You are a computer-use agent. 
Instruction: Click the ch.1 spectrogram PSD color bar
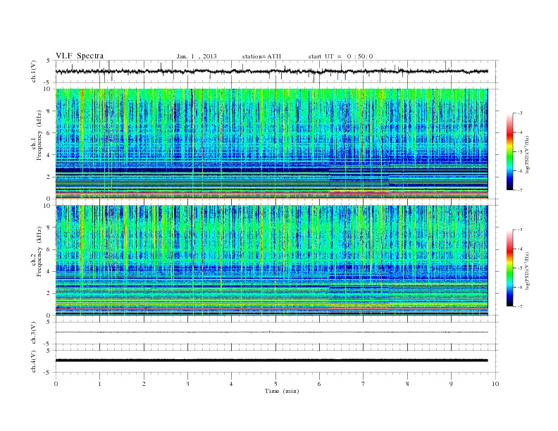(x=509, y=151)
